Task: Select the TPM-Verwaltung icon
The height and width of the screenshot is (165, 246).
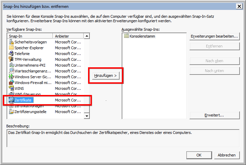Action: pos(11,59)
